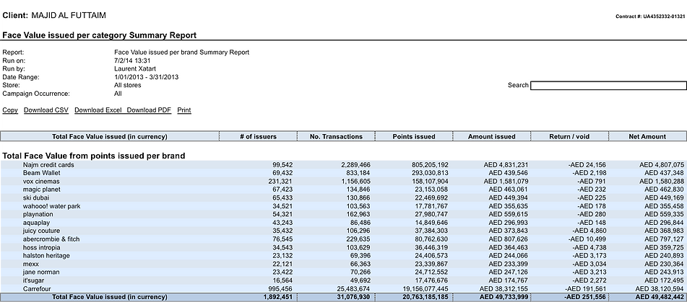Click the date range 1/01/2013 - 3/31/2013

coord(147,77)
